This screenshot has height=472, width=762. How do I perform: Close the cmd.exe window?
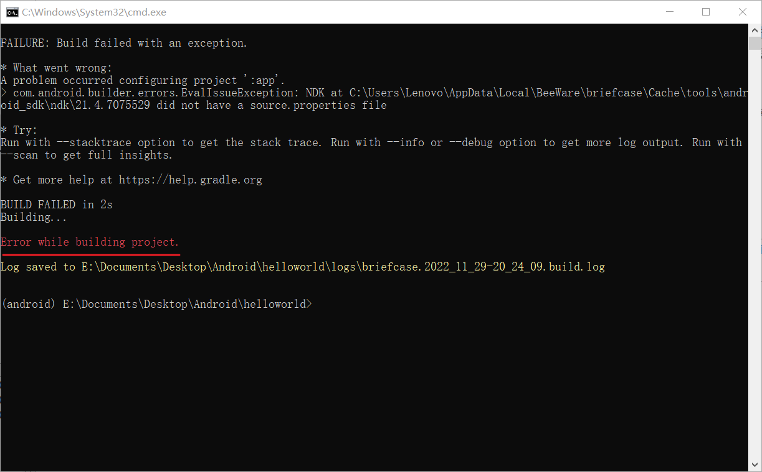[x=742, y=12]
